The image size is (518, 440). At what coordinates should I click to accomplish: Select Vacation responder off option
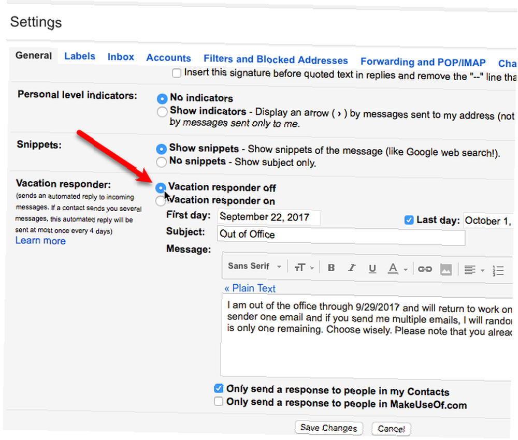tap(161, 188)
